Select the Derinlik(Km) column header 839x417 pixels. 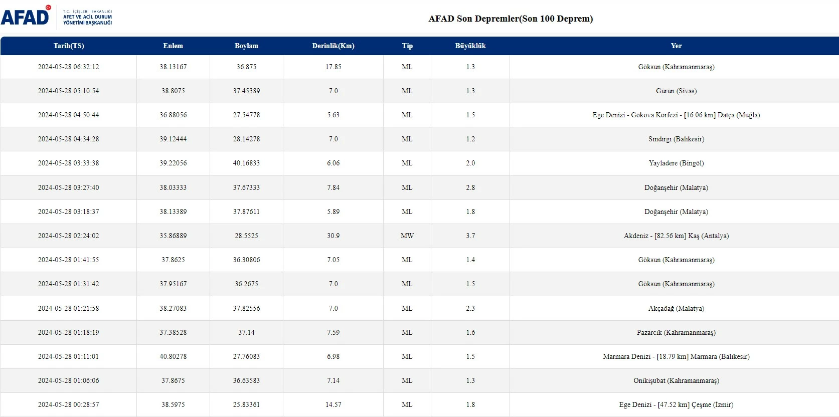pos(333,46)
